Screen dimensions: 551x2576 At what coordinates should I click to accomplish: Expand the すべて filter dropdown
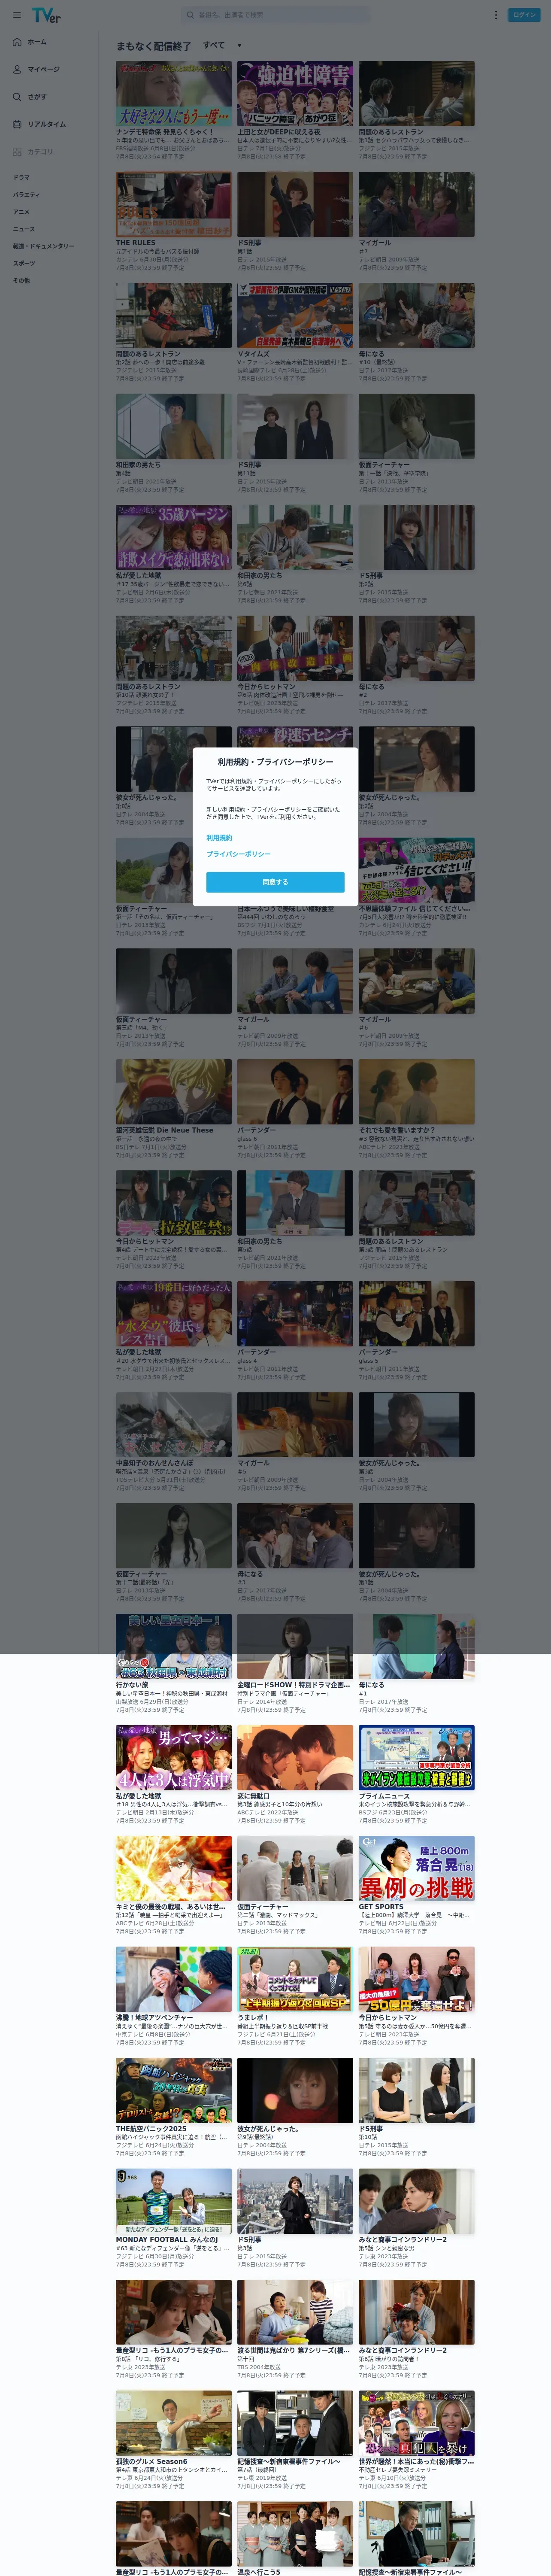click(222, 45)
